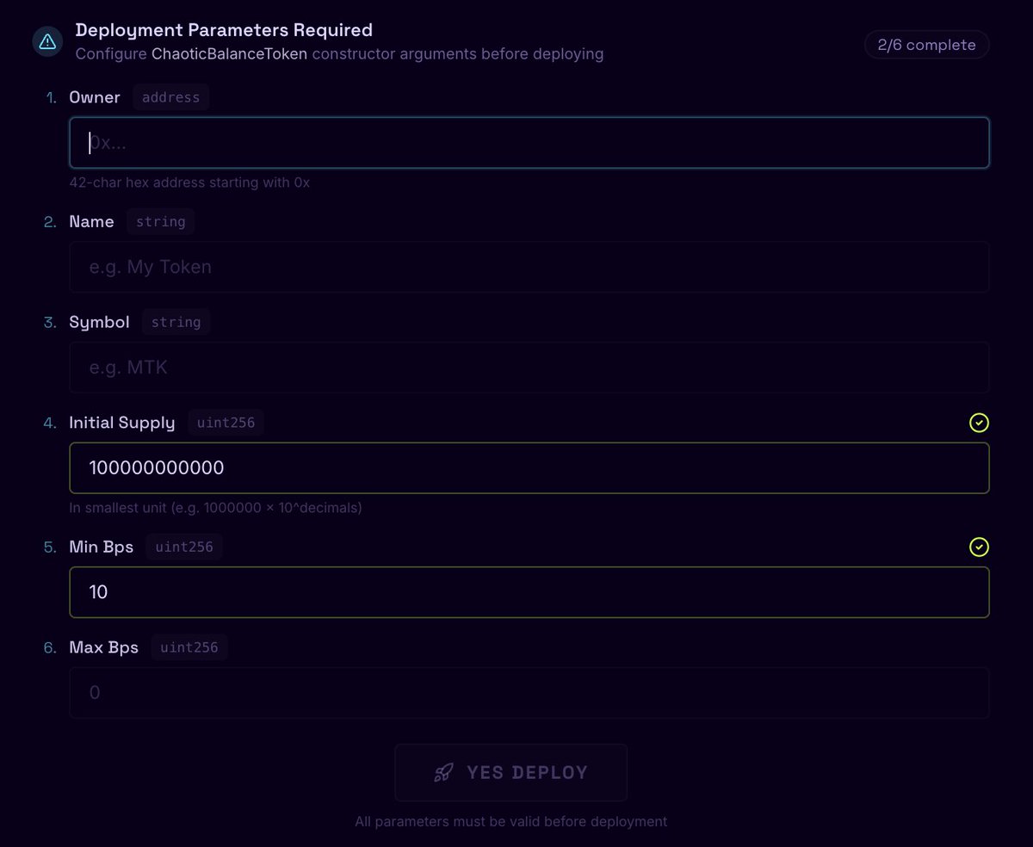Click the Symbol field label
This screenshot has width=1033, height=847.
[99, 322]
